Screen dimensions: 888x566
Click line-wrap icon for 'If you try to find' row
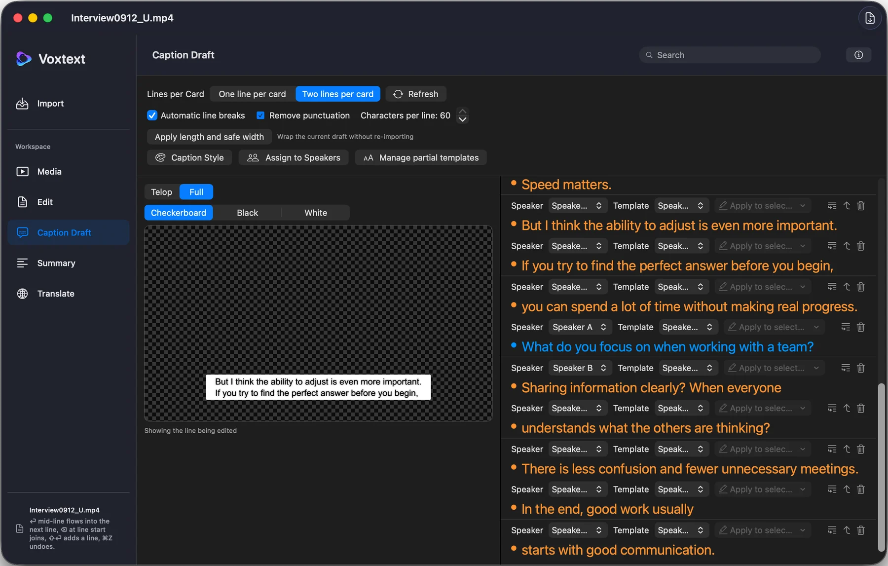[832, 246]
